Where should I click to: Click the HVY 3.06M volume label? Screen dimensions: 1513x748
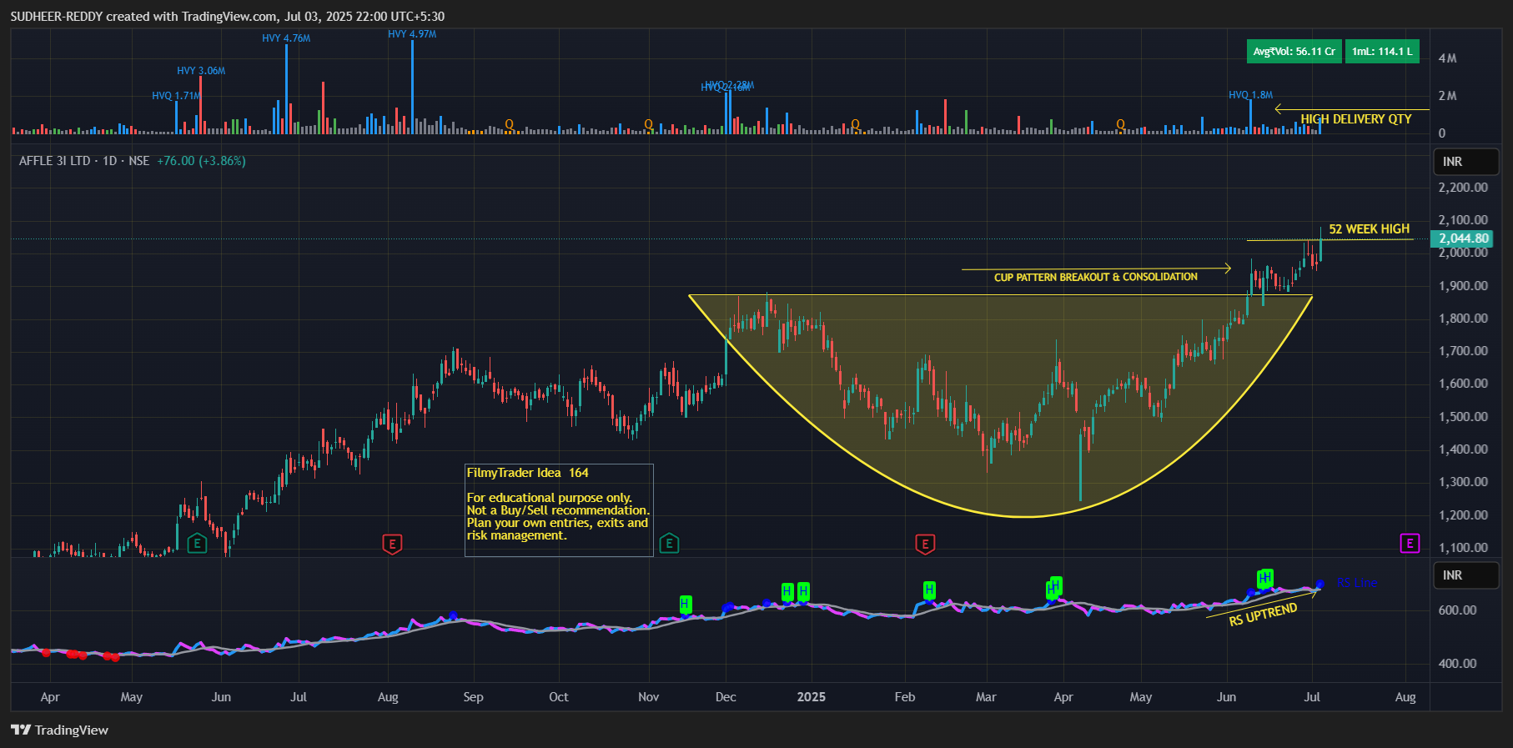[201, 71]
